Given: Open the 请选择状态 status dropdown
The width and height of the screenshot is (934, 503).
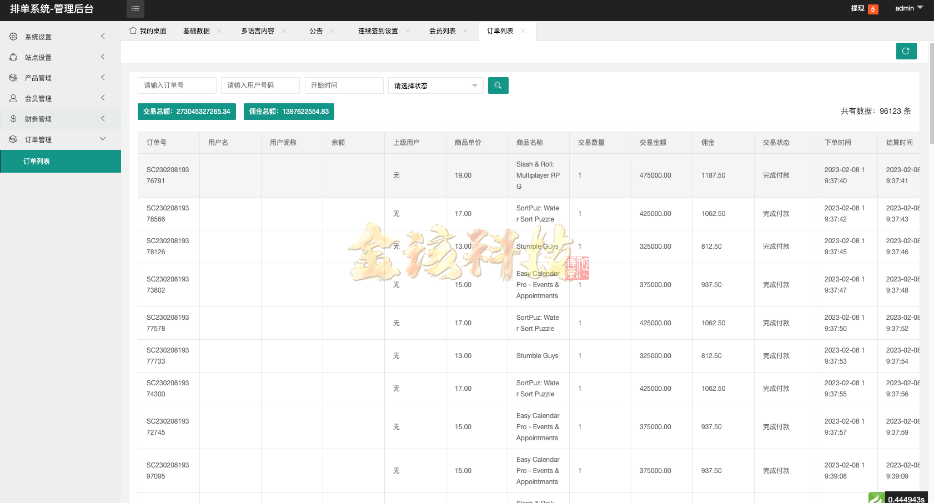Looking at the screenshot, I should 435,85.
